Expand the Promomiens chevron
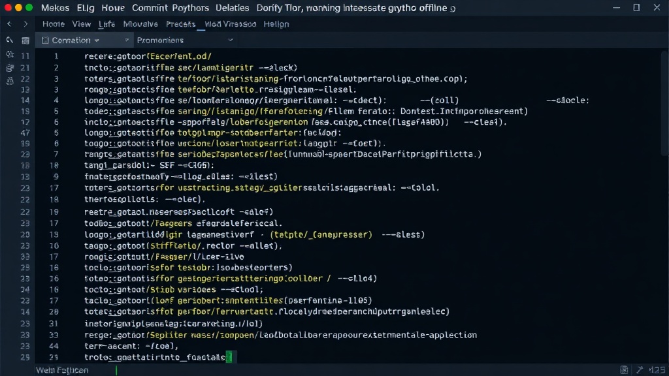The image size is (669, 376). [x=231, y=40]
